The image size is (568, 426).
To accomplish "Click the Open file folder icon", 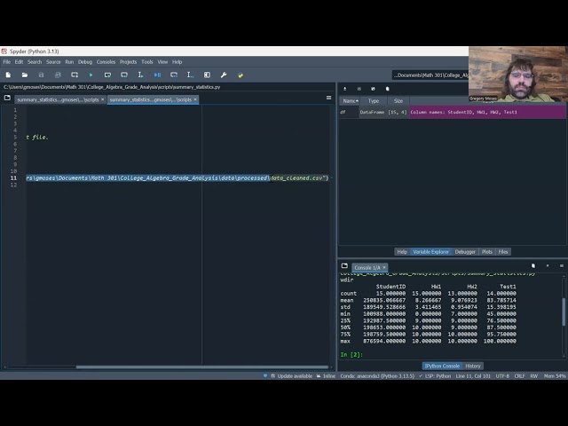I will 24,75.
